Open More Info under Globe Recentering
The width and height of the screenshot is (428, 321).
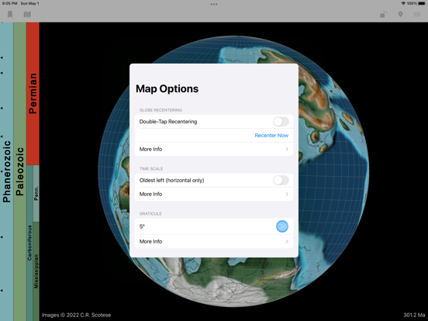[x=214, y=149]
